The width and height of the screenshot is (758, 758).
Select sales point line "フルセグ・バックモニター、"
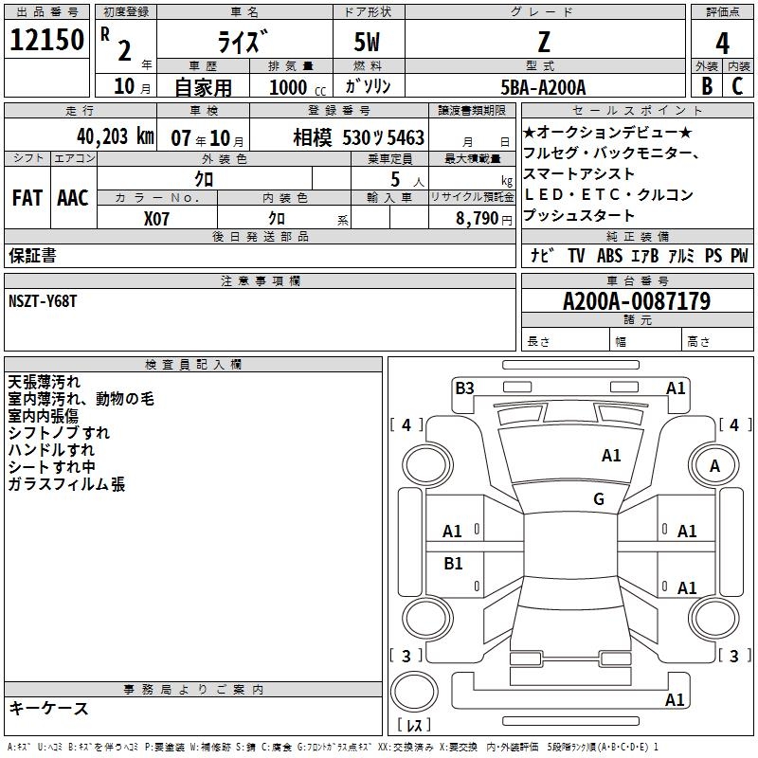tap(611, 153)
